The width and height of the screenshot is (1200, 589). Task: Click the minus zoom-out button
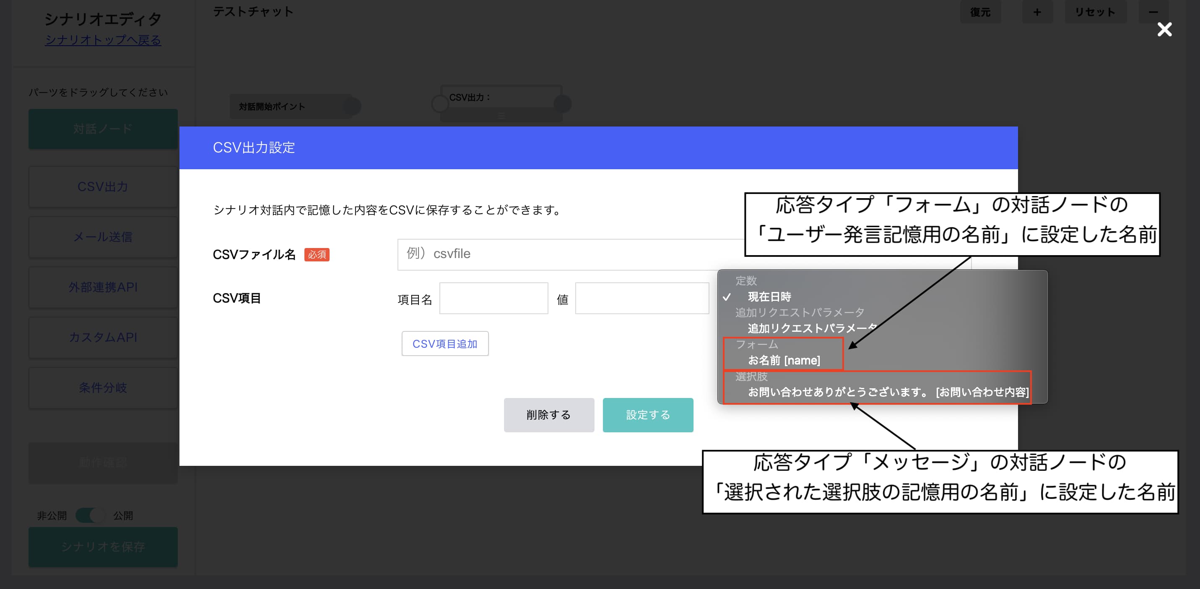pos(1153,12)
